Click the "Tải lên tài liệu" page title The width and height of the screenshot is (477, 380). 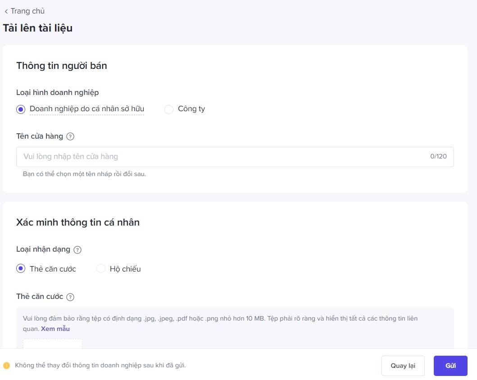(38, 28)
